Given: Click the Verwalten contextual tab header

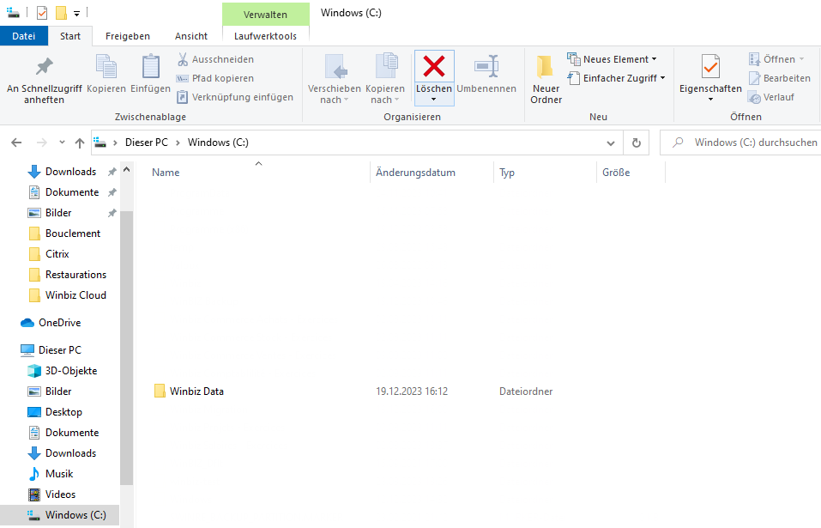Looking at the screenshot, I should (x=265, y=15).
